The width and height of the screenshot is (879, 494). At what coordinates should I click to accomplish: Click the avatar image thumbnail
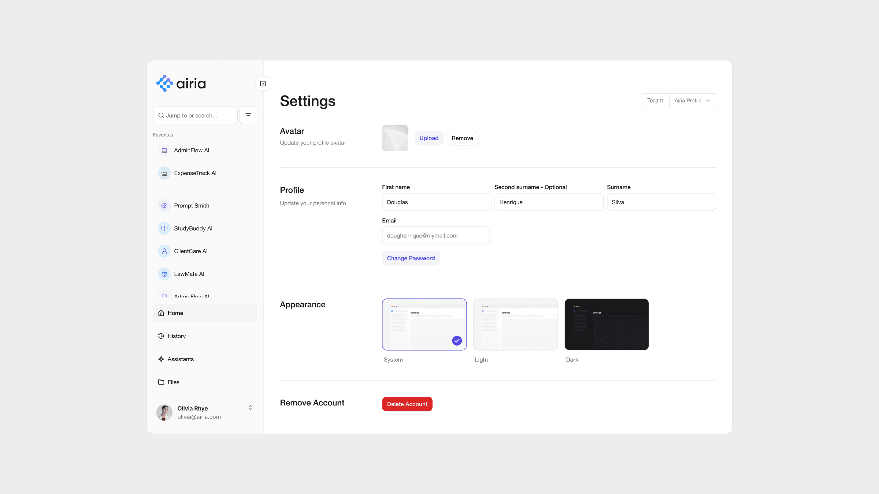tap(395, 138)
